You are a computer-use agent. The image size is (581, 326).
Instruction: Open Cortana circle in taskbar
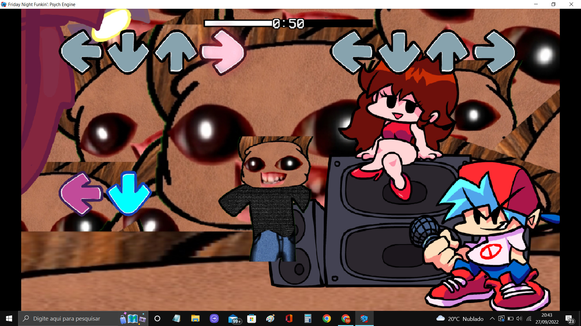pyautogui.click(x=157, y=318)
